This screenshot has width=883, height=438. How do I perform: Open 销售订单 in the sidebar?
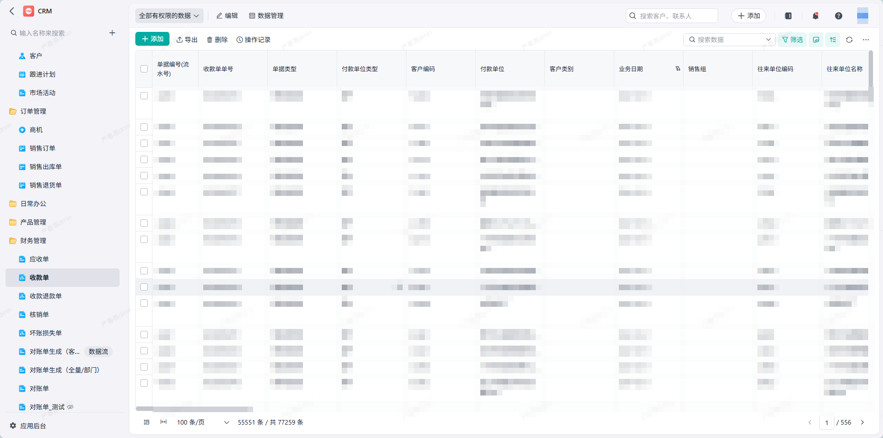tap(42, 148)
